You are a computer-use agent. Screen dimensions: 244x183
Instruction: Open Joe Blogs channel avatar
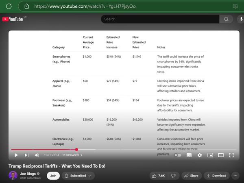[x=13, y=175]
